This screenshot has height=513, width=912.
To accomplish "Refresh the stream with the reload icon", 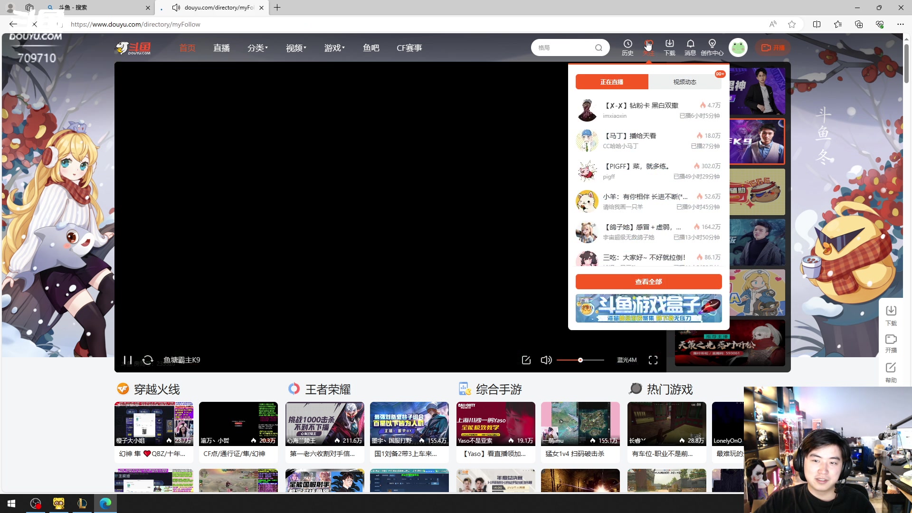I will click(x=148, y=360).
